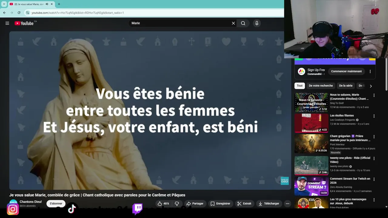Go to the YouTube home logo
This screenshot has width=388, height=218.
pos(24,23)
